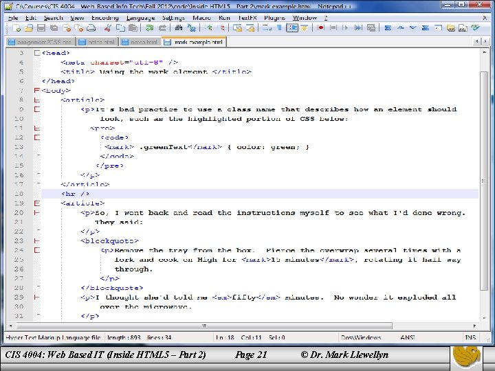The height and width of the screenshot is (371, 495).
Task: Click the Stop Recording macro icon
Action: tap(333, 28)
